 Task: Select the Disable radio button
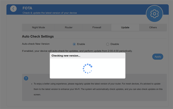108,44
